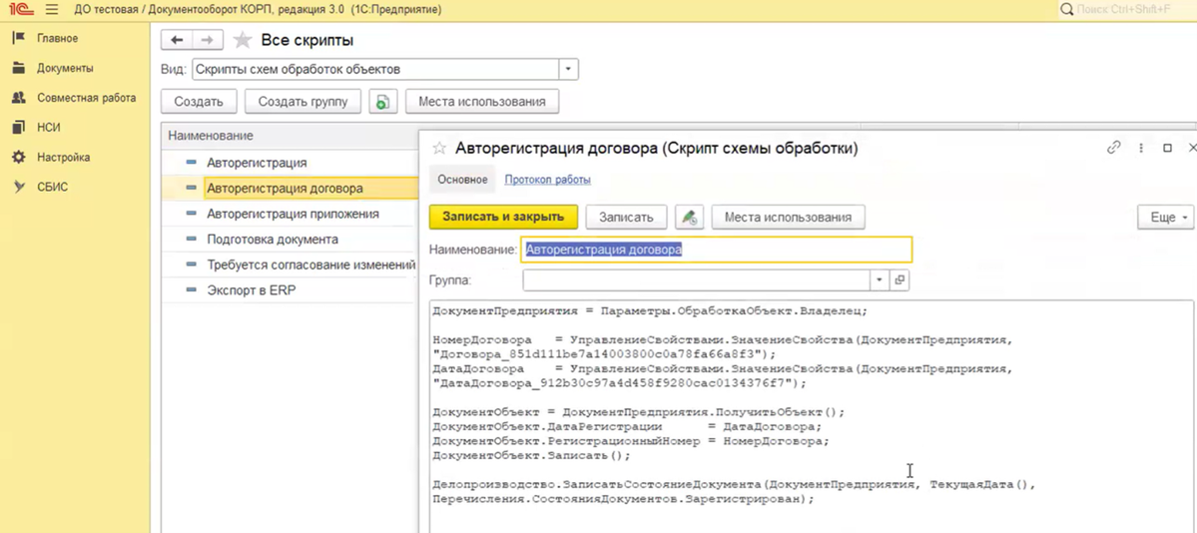The image size is (1197, 533).
Task: Select Экспорт в ERP script row
Action: [x=251, y=290]
